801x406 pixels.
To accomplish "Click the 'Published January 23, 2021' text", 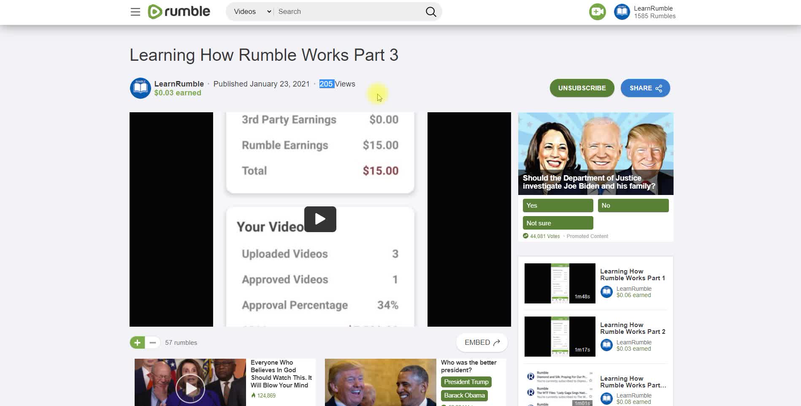I will pyautogui.click(x=262, y=84).
